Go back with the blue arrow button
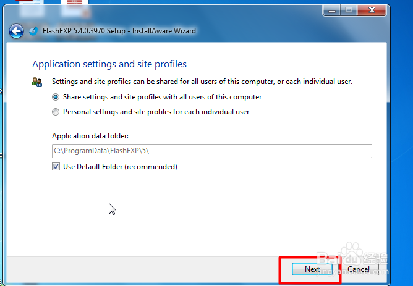 pos(16,32)
